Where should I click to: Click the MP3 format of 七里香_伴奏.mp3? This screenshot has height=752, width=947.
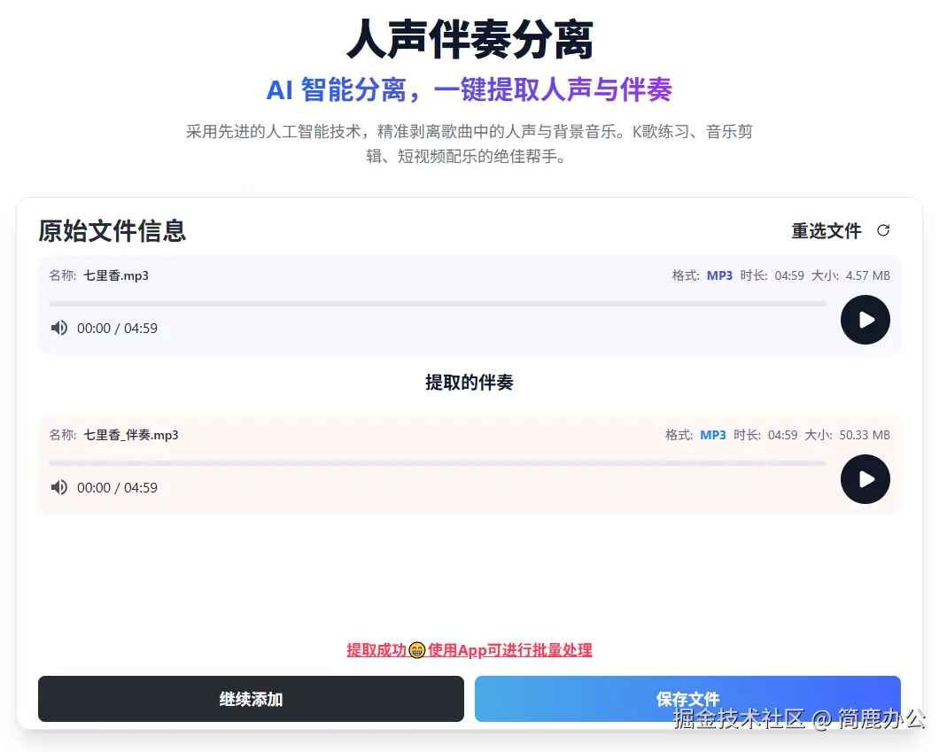[x=712, y=435]
